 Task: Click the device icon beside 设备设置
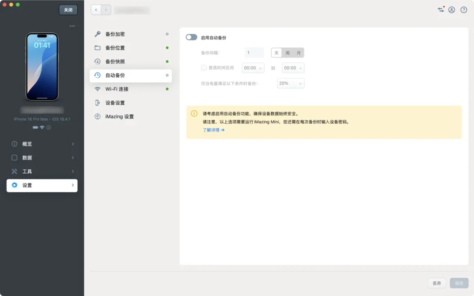(98, 103)
